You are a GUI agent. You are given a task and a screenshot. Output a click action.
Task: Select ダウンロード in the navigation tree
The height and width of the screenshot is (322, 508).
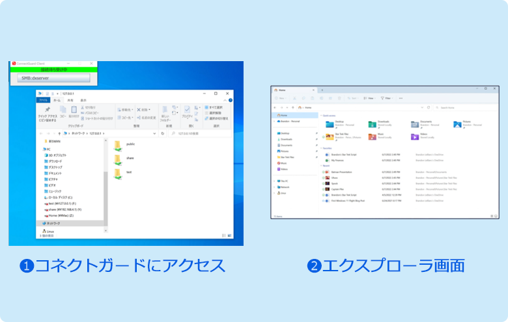(53, 161)
